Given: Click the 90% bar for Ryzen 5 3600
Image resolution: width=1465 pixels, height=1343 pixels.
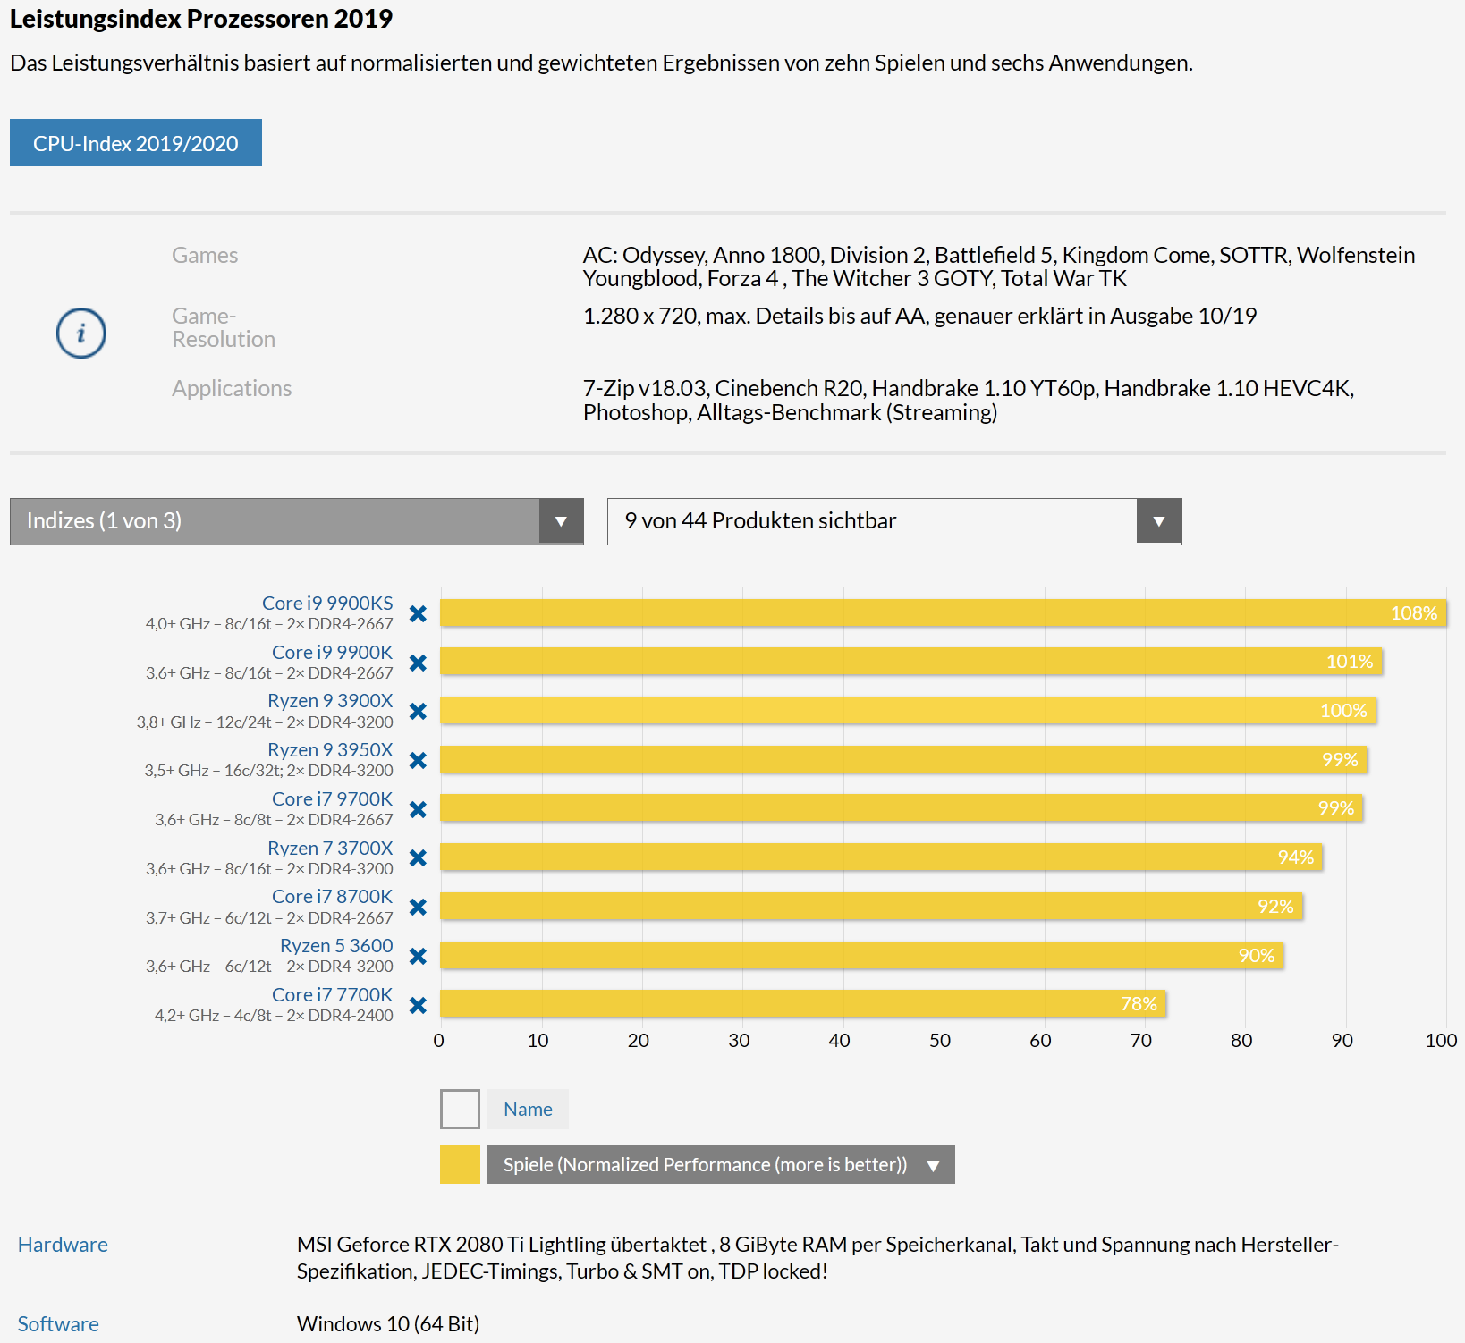Looking at the screenshot, I should coord(861,955).
